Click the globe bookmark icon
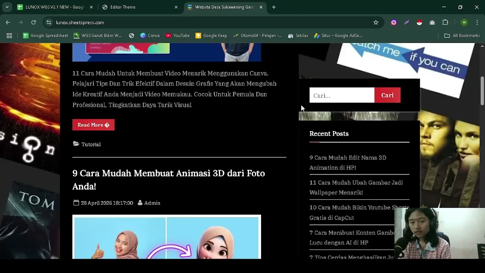The height and width of the screenshot is (273, 485). (x=131, y=36)
